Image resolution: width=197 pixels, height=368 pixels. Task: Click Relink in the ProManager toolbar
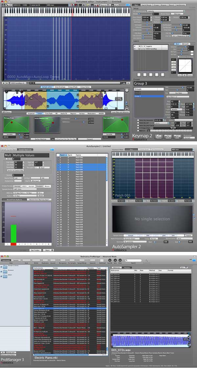tap(36, 260)
